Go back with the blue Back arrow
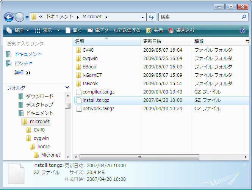The height and width of the screenshot is (190, 252). (x=9, y=17)
